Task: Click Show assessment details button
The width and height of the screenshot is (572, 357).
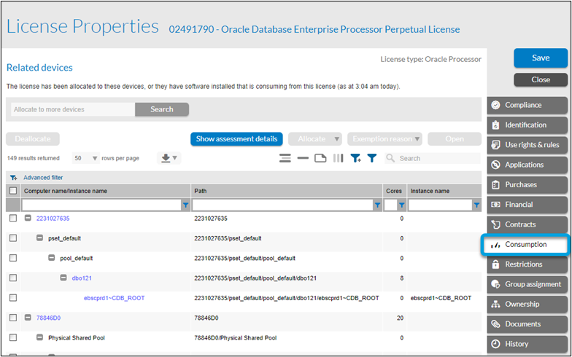Action: click(x=236, y=138)
